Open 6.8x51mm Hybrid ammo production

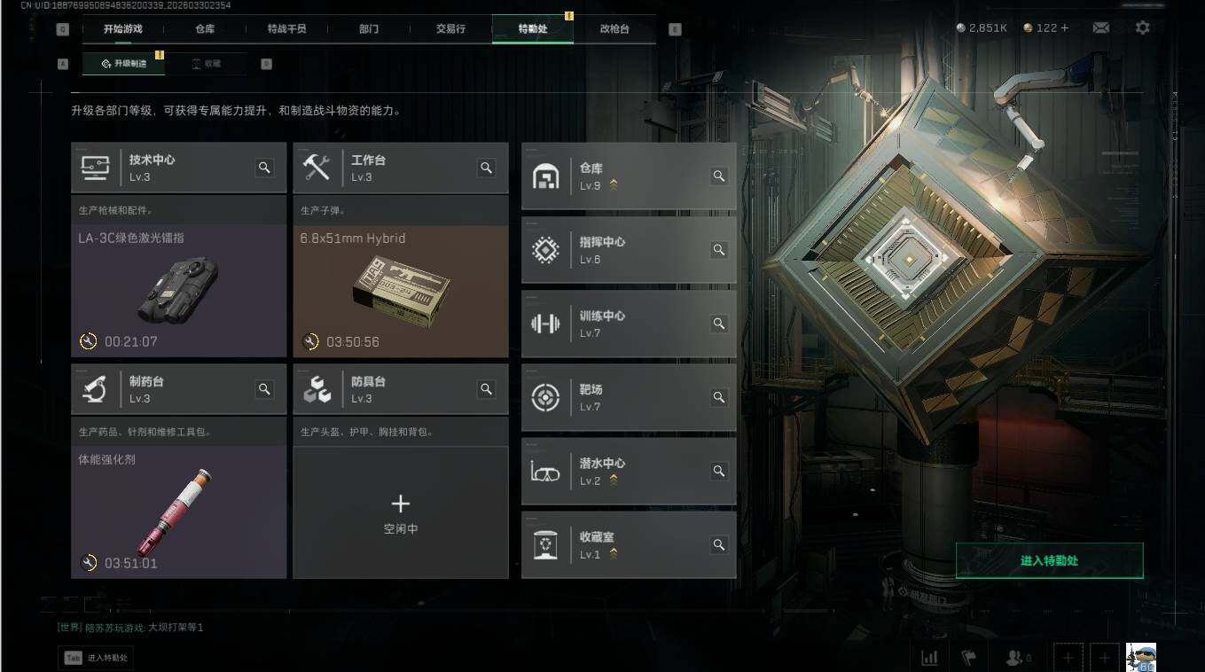(x=401, y=291)
